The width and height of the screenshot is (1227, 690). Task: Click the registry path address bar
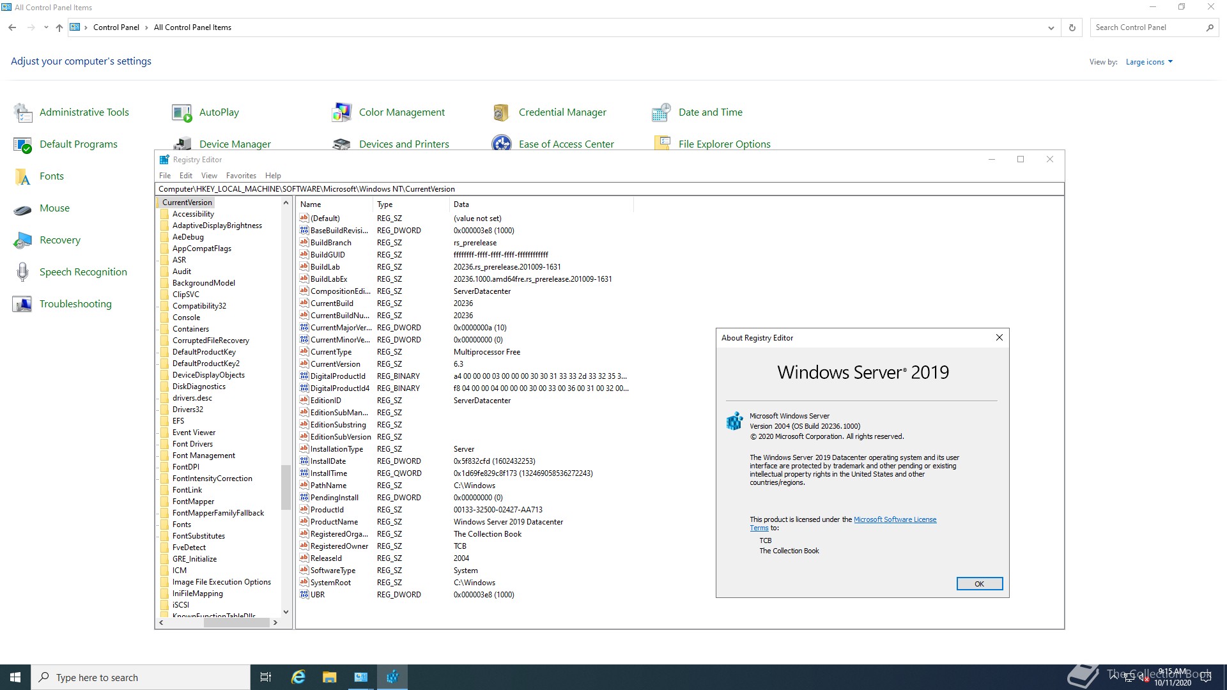coord(609,189)
